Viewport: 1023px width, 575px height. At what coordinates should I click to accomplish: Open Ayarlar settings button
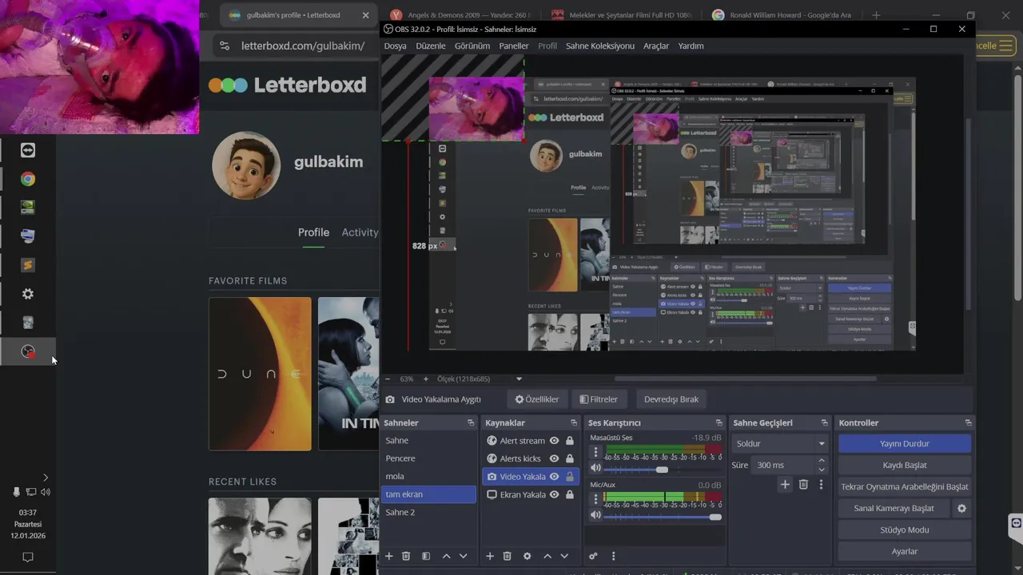[x=905, y=551]
